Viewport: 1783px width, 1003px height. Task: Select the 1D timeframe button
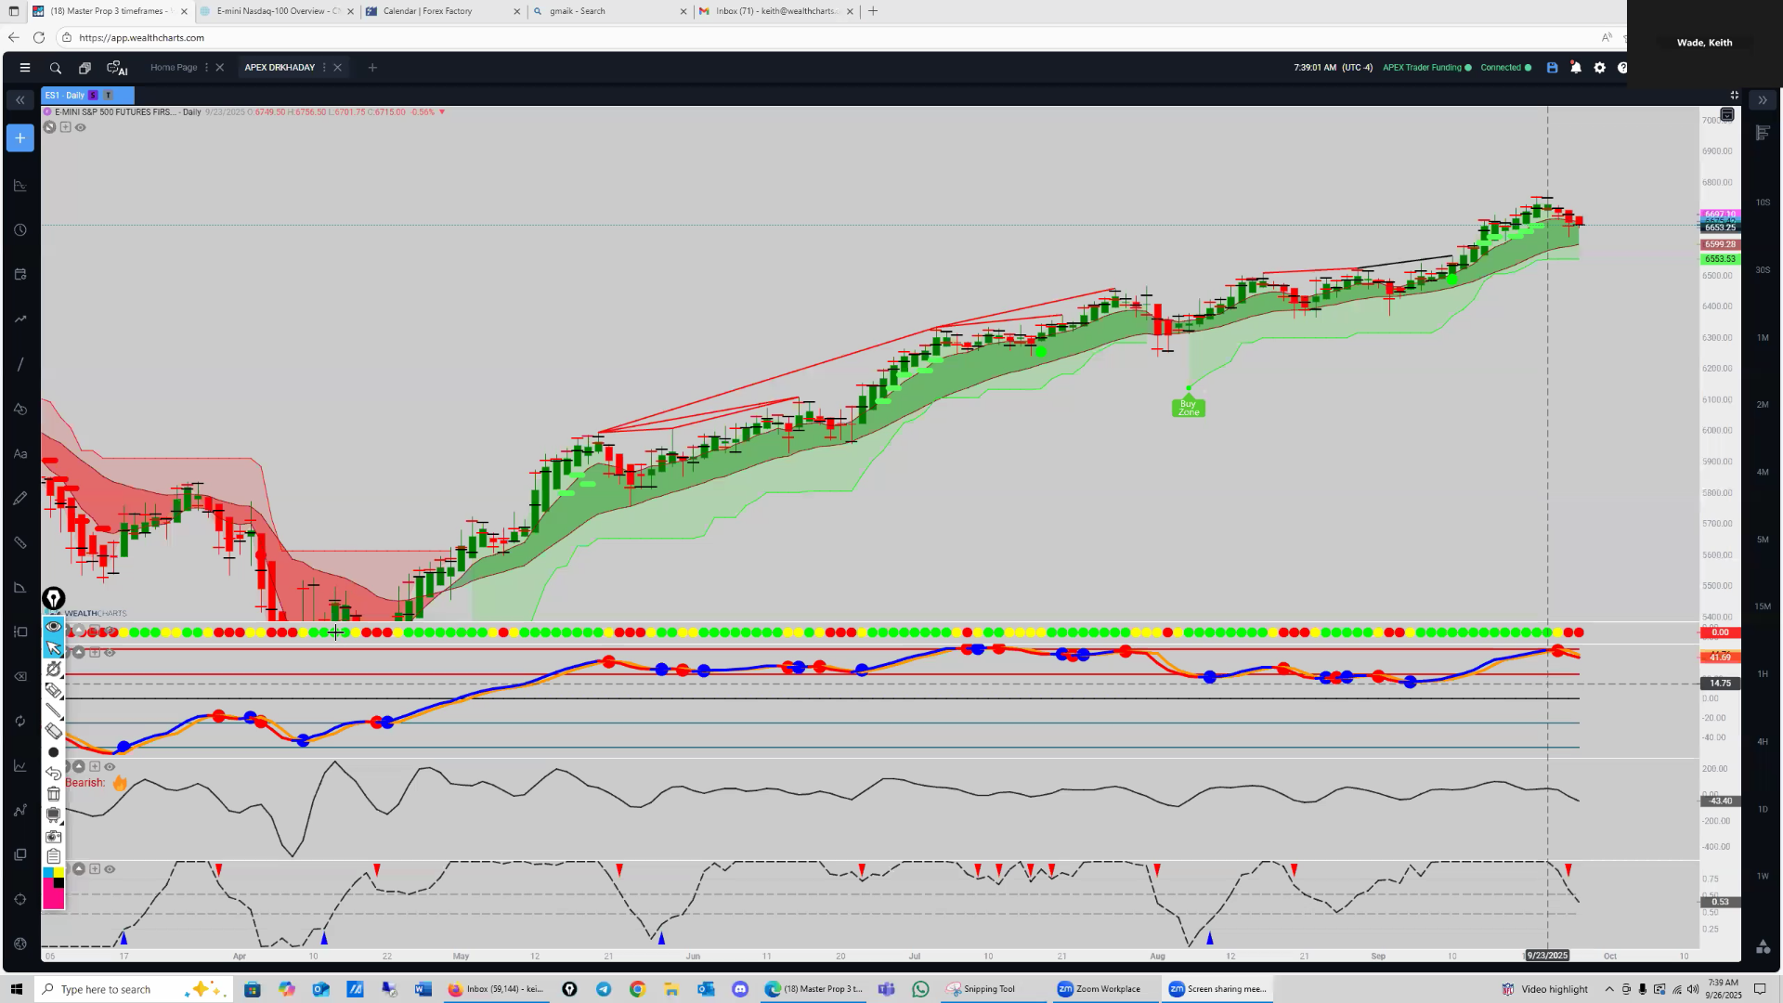tap(1762, 809)
